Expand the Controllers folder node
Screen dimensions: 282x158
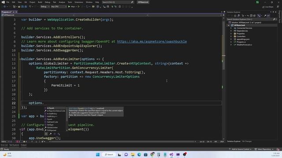[231, 36]
